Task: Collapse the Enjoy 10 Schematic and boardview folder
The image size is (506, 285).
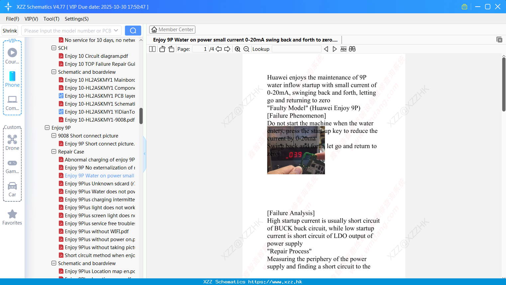Action: coord(54,72)
